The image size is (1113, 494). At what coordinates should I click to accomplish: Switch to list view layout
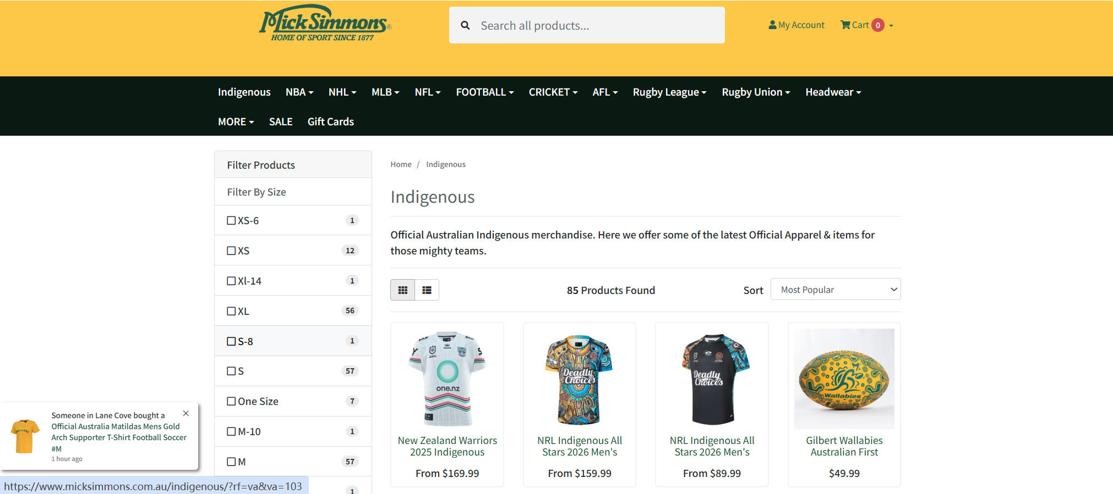coord(427,290)
